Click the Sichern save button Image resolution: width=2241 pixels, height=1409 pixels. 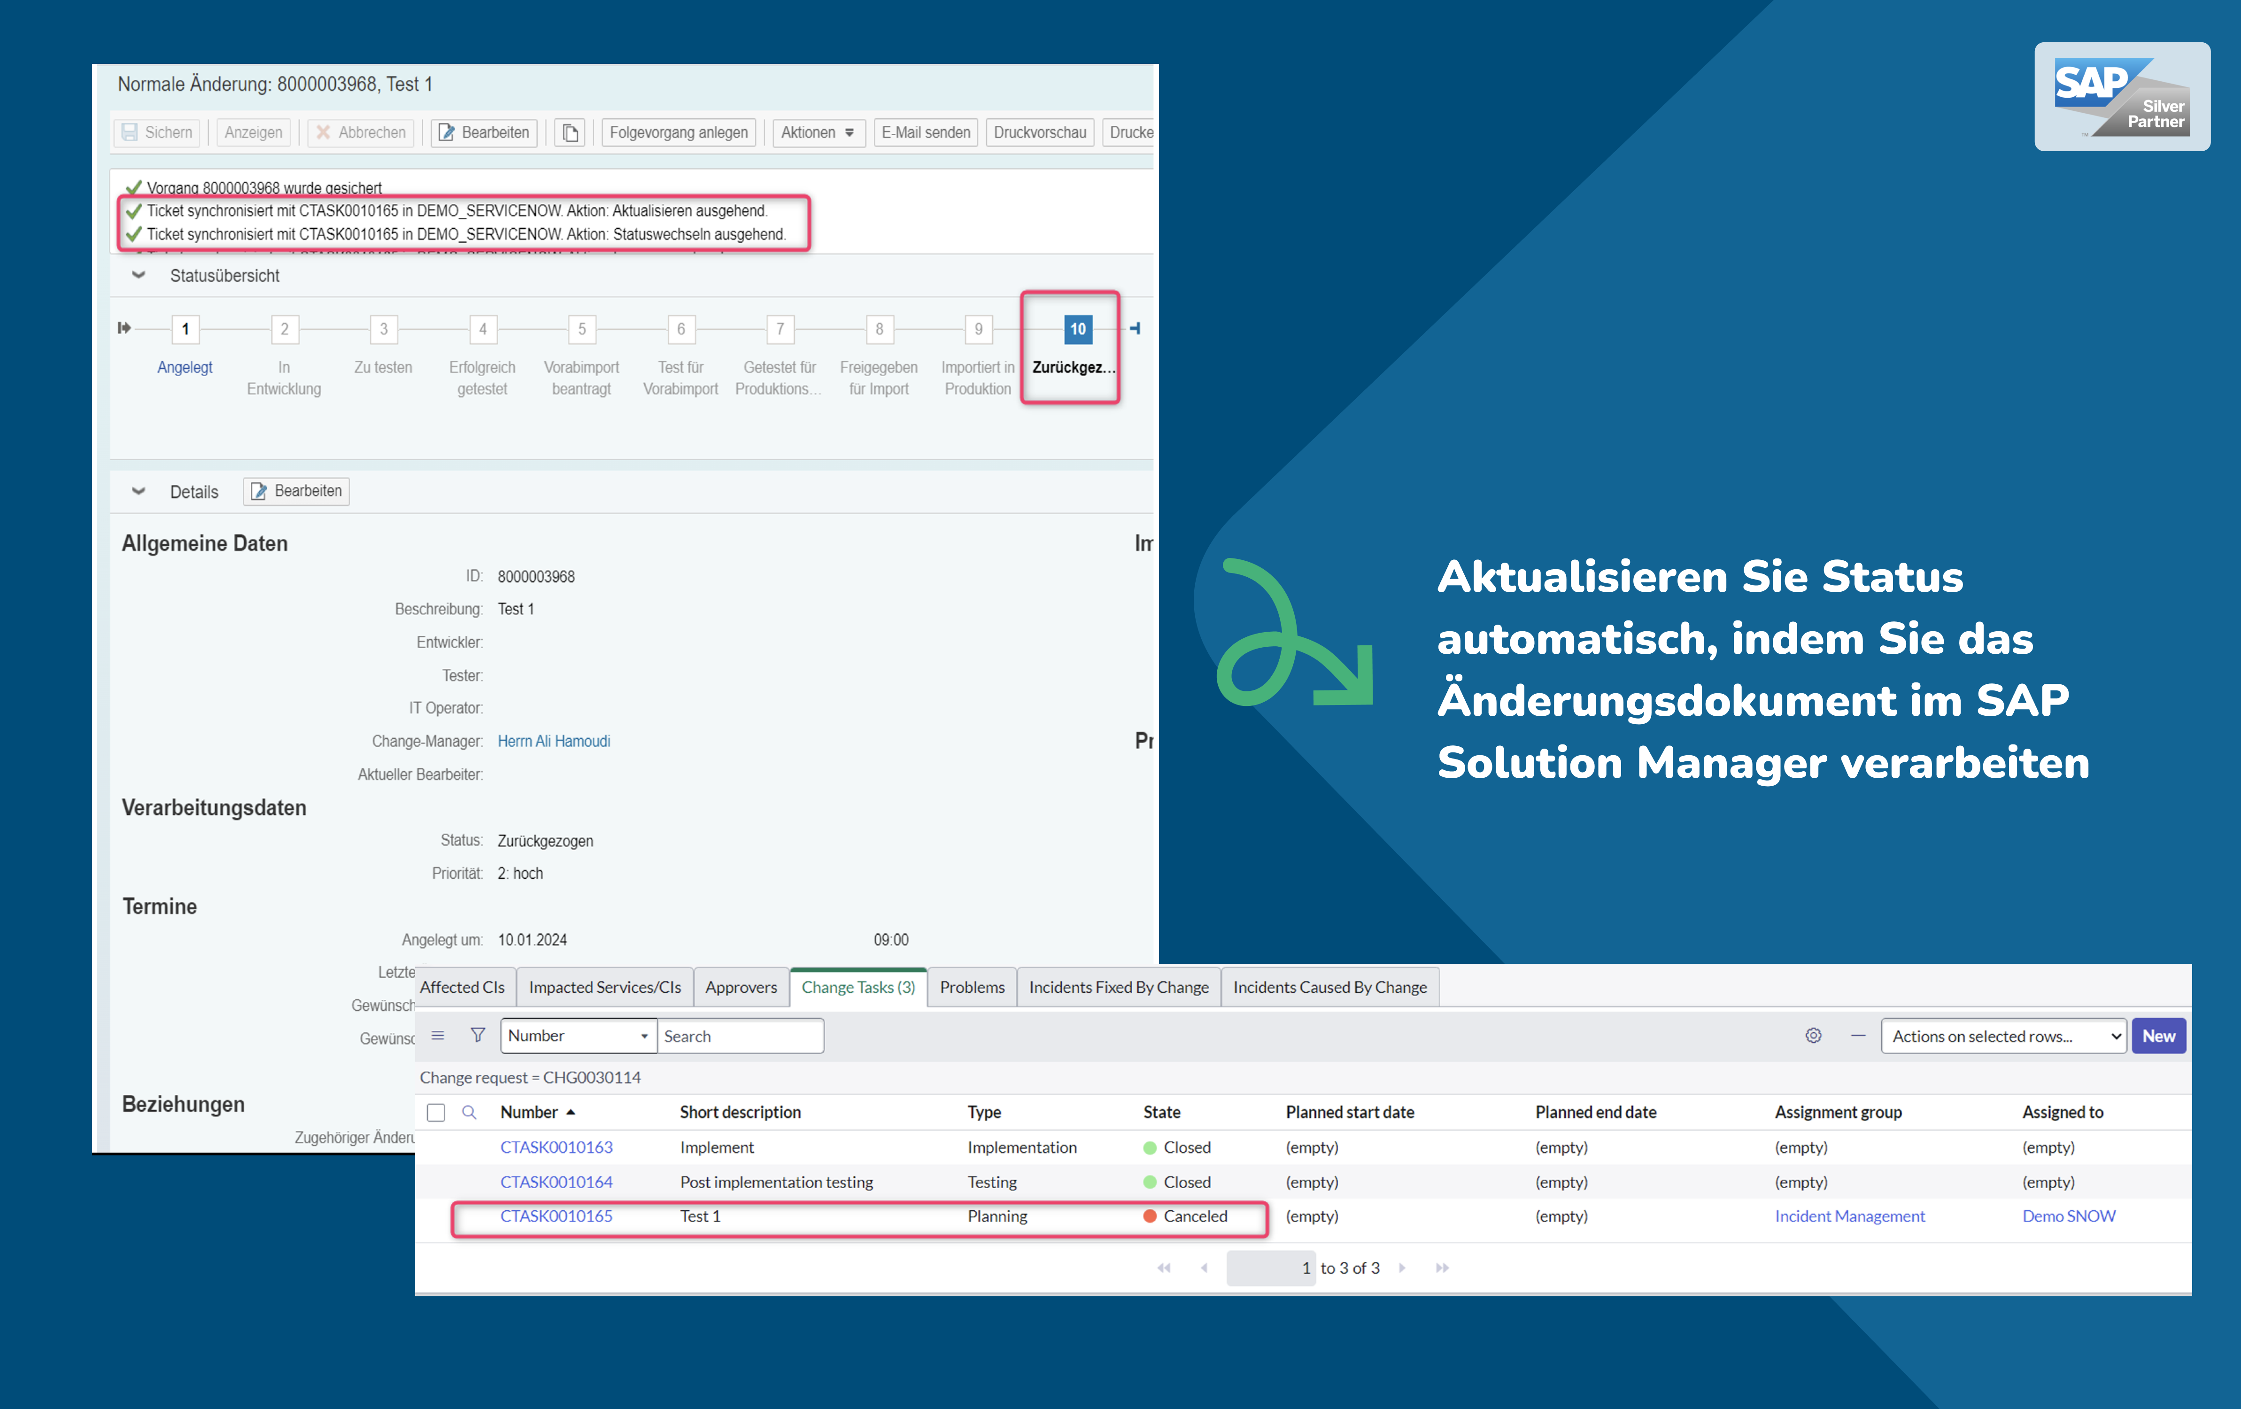(156, 132)
